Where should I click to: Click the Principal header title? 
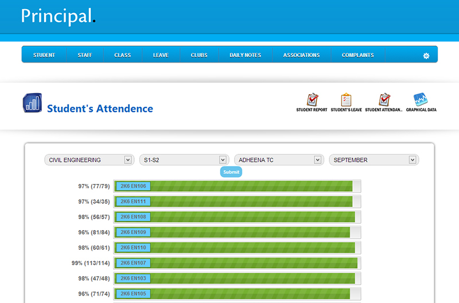57,16
